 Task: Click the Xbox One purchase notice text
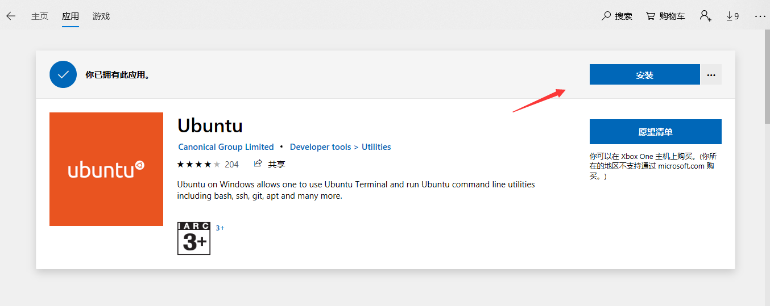[x=653, y=166]
